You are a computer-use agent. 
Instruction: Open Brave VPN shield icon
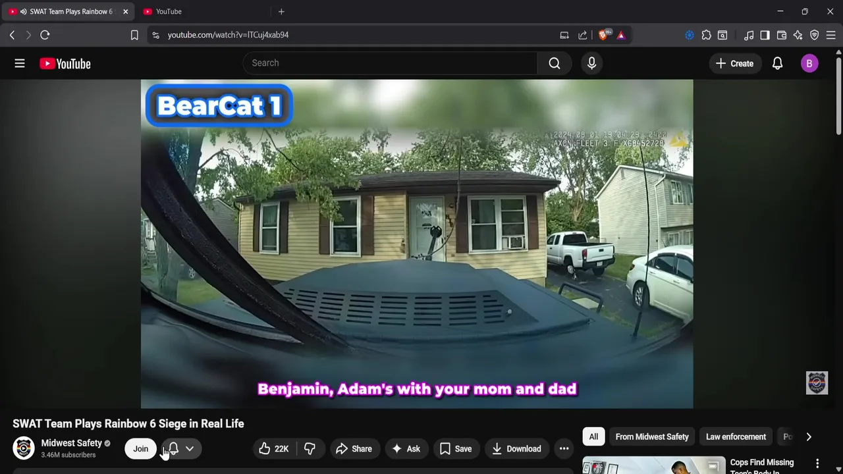pyautogui.click(x=815, y=35)
